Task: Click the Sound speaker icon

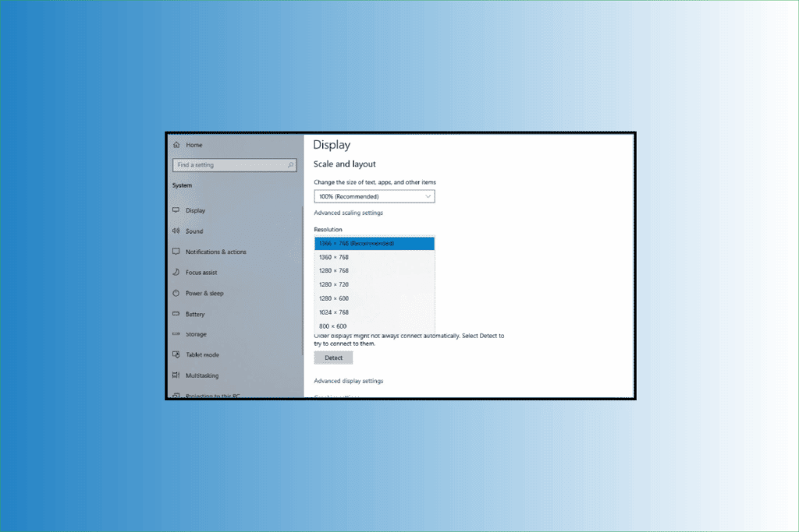Action: click(176, 231)
